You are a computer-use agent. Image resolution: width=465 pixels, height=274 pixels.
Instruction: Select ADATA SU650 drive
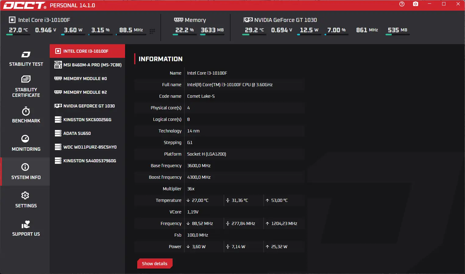(x=88, y=133)
